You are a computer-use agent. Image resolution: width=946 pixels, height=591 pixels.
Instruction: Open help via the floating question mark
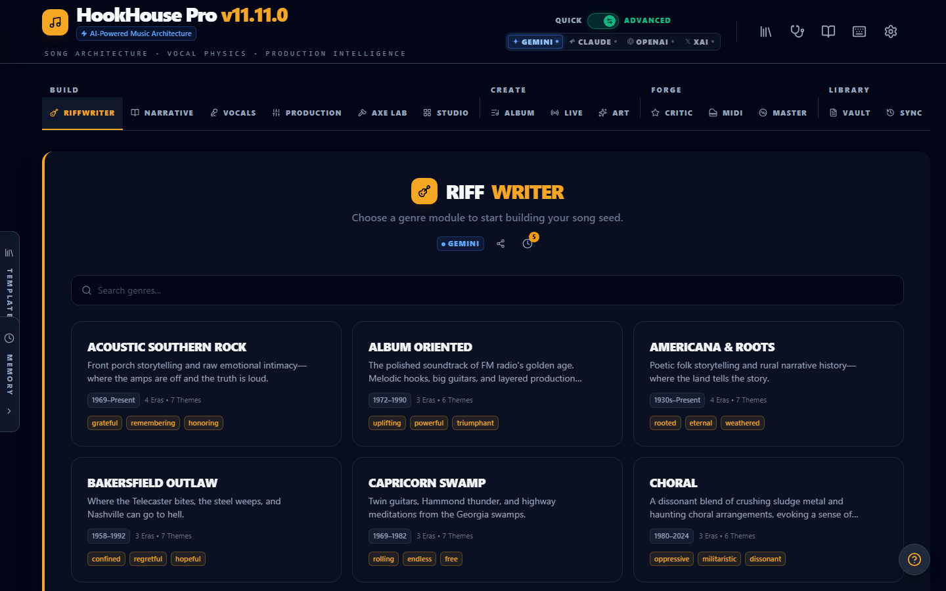[x=914, y=559]
